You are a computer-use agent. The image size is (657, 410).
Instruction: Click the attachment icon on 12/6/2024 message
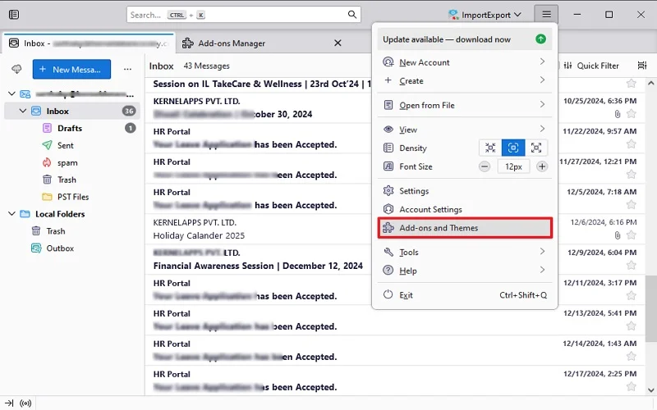618,235
